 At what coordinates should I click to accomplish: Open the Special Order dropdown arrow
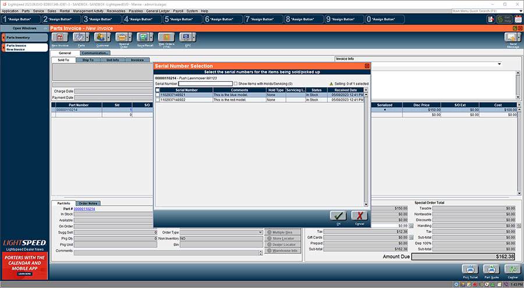tap(130, 37)
